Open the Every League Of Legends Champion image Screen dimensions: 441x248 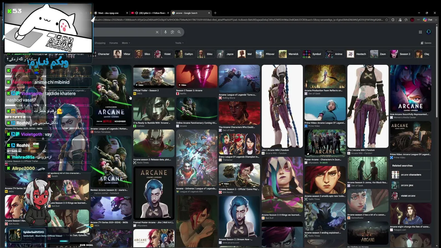239,144
